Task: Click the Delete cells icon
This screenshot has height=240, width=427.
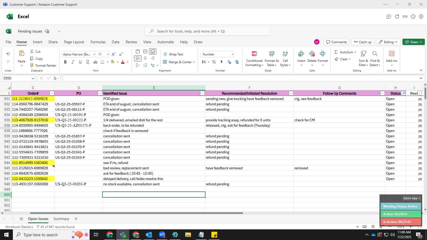Action: [312, 54]
